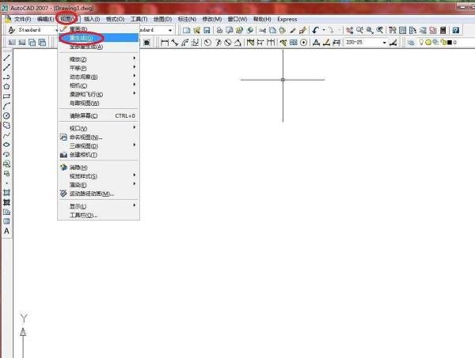Screen dimensions: 475x358
Task: Open the ISO-25 dimension style dropdown
Action: pyautogui.click(x=385, y=43)
